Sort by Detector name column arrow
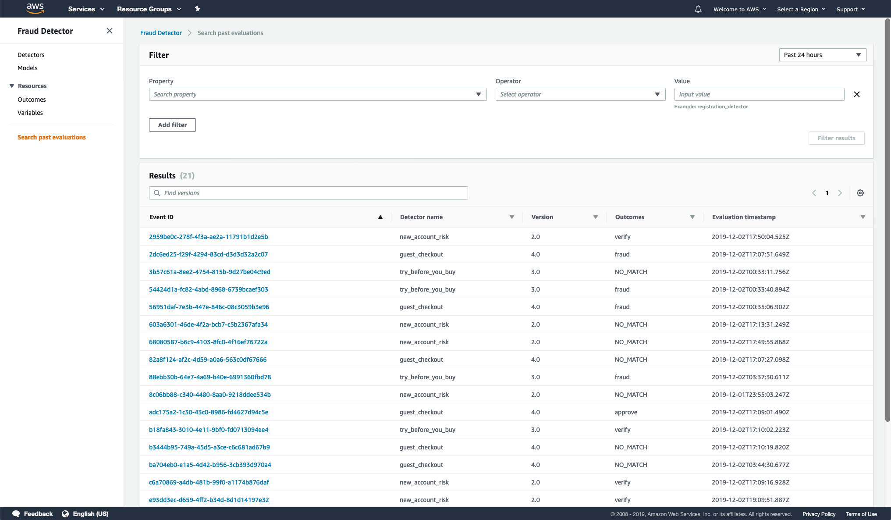 pyautogui.click(x=512, y=217)
